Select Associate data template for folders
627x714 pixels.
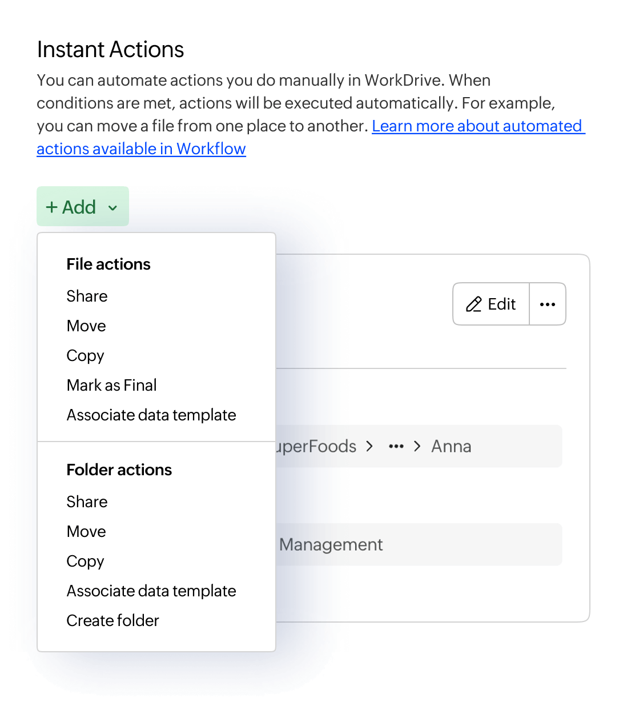151,591
